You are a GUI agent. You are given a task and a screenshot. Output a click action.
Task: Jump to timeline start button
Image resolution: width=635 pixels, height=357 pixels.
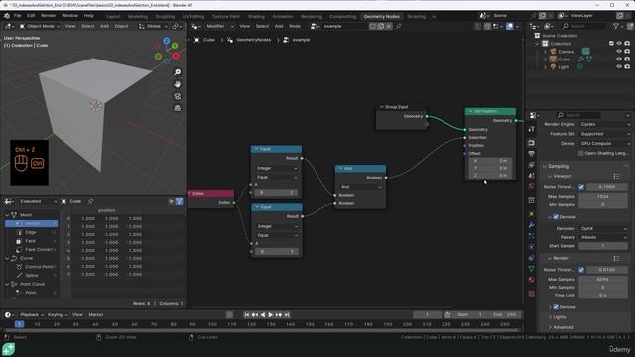247,315
